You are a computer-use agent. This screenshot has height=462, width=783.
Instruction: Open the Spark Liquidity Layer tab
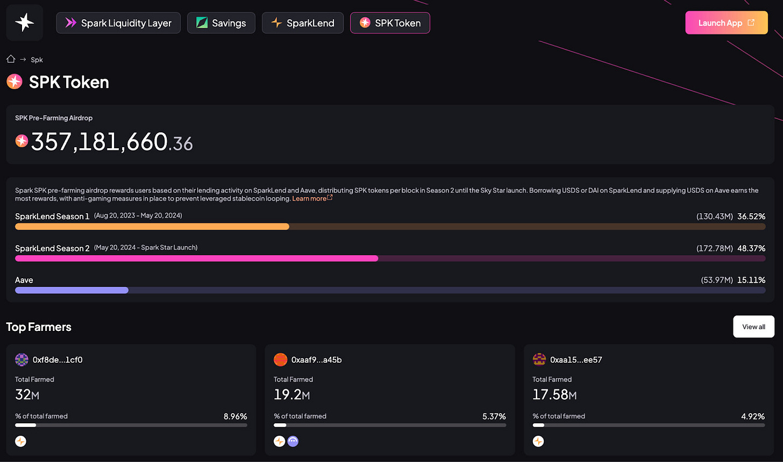coord(118,23)
